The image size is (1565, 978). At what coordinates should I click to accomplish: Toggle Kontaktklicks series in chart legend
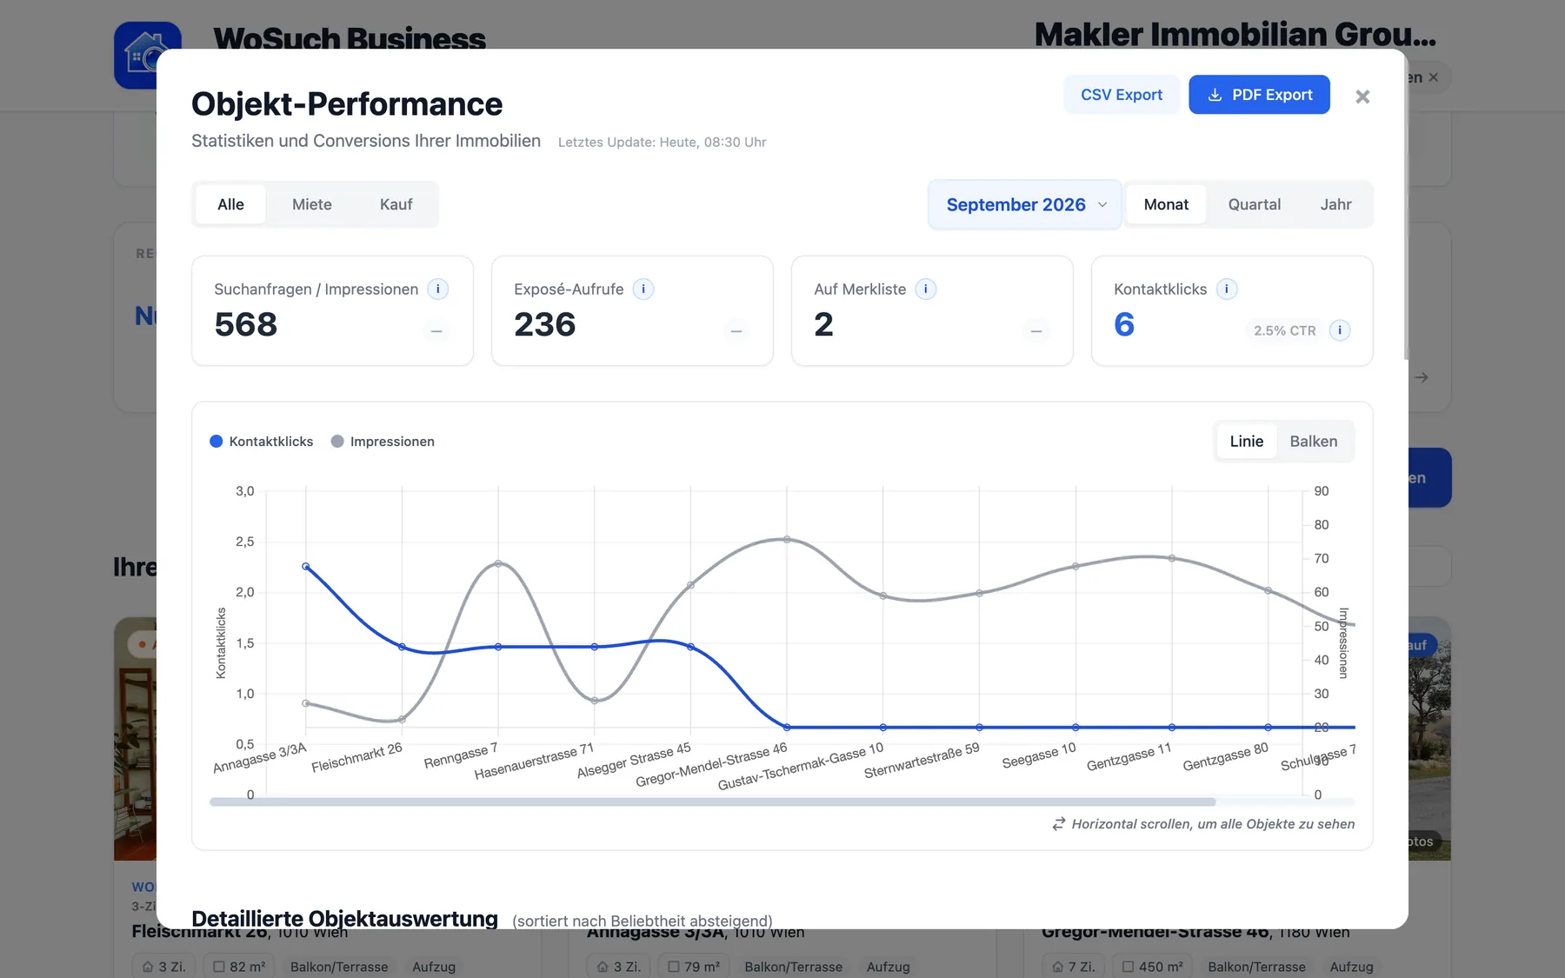click(262, 442)
